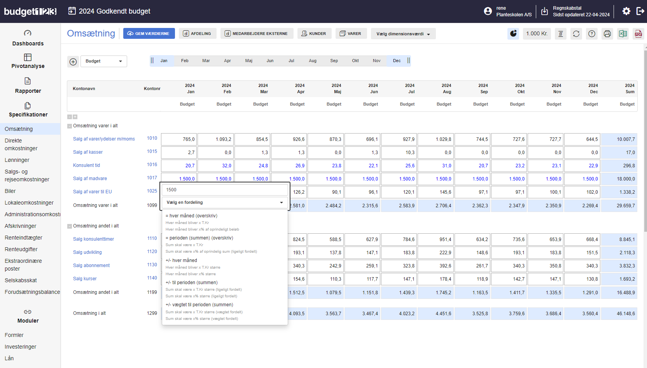
Task: Click the AFDELING button
Action: (x=197, y=34)
